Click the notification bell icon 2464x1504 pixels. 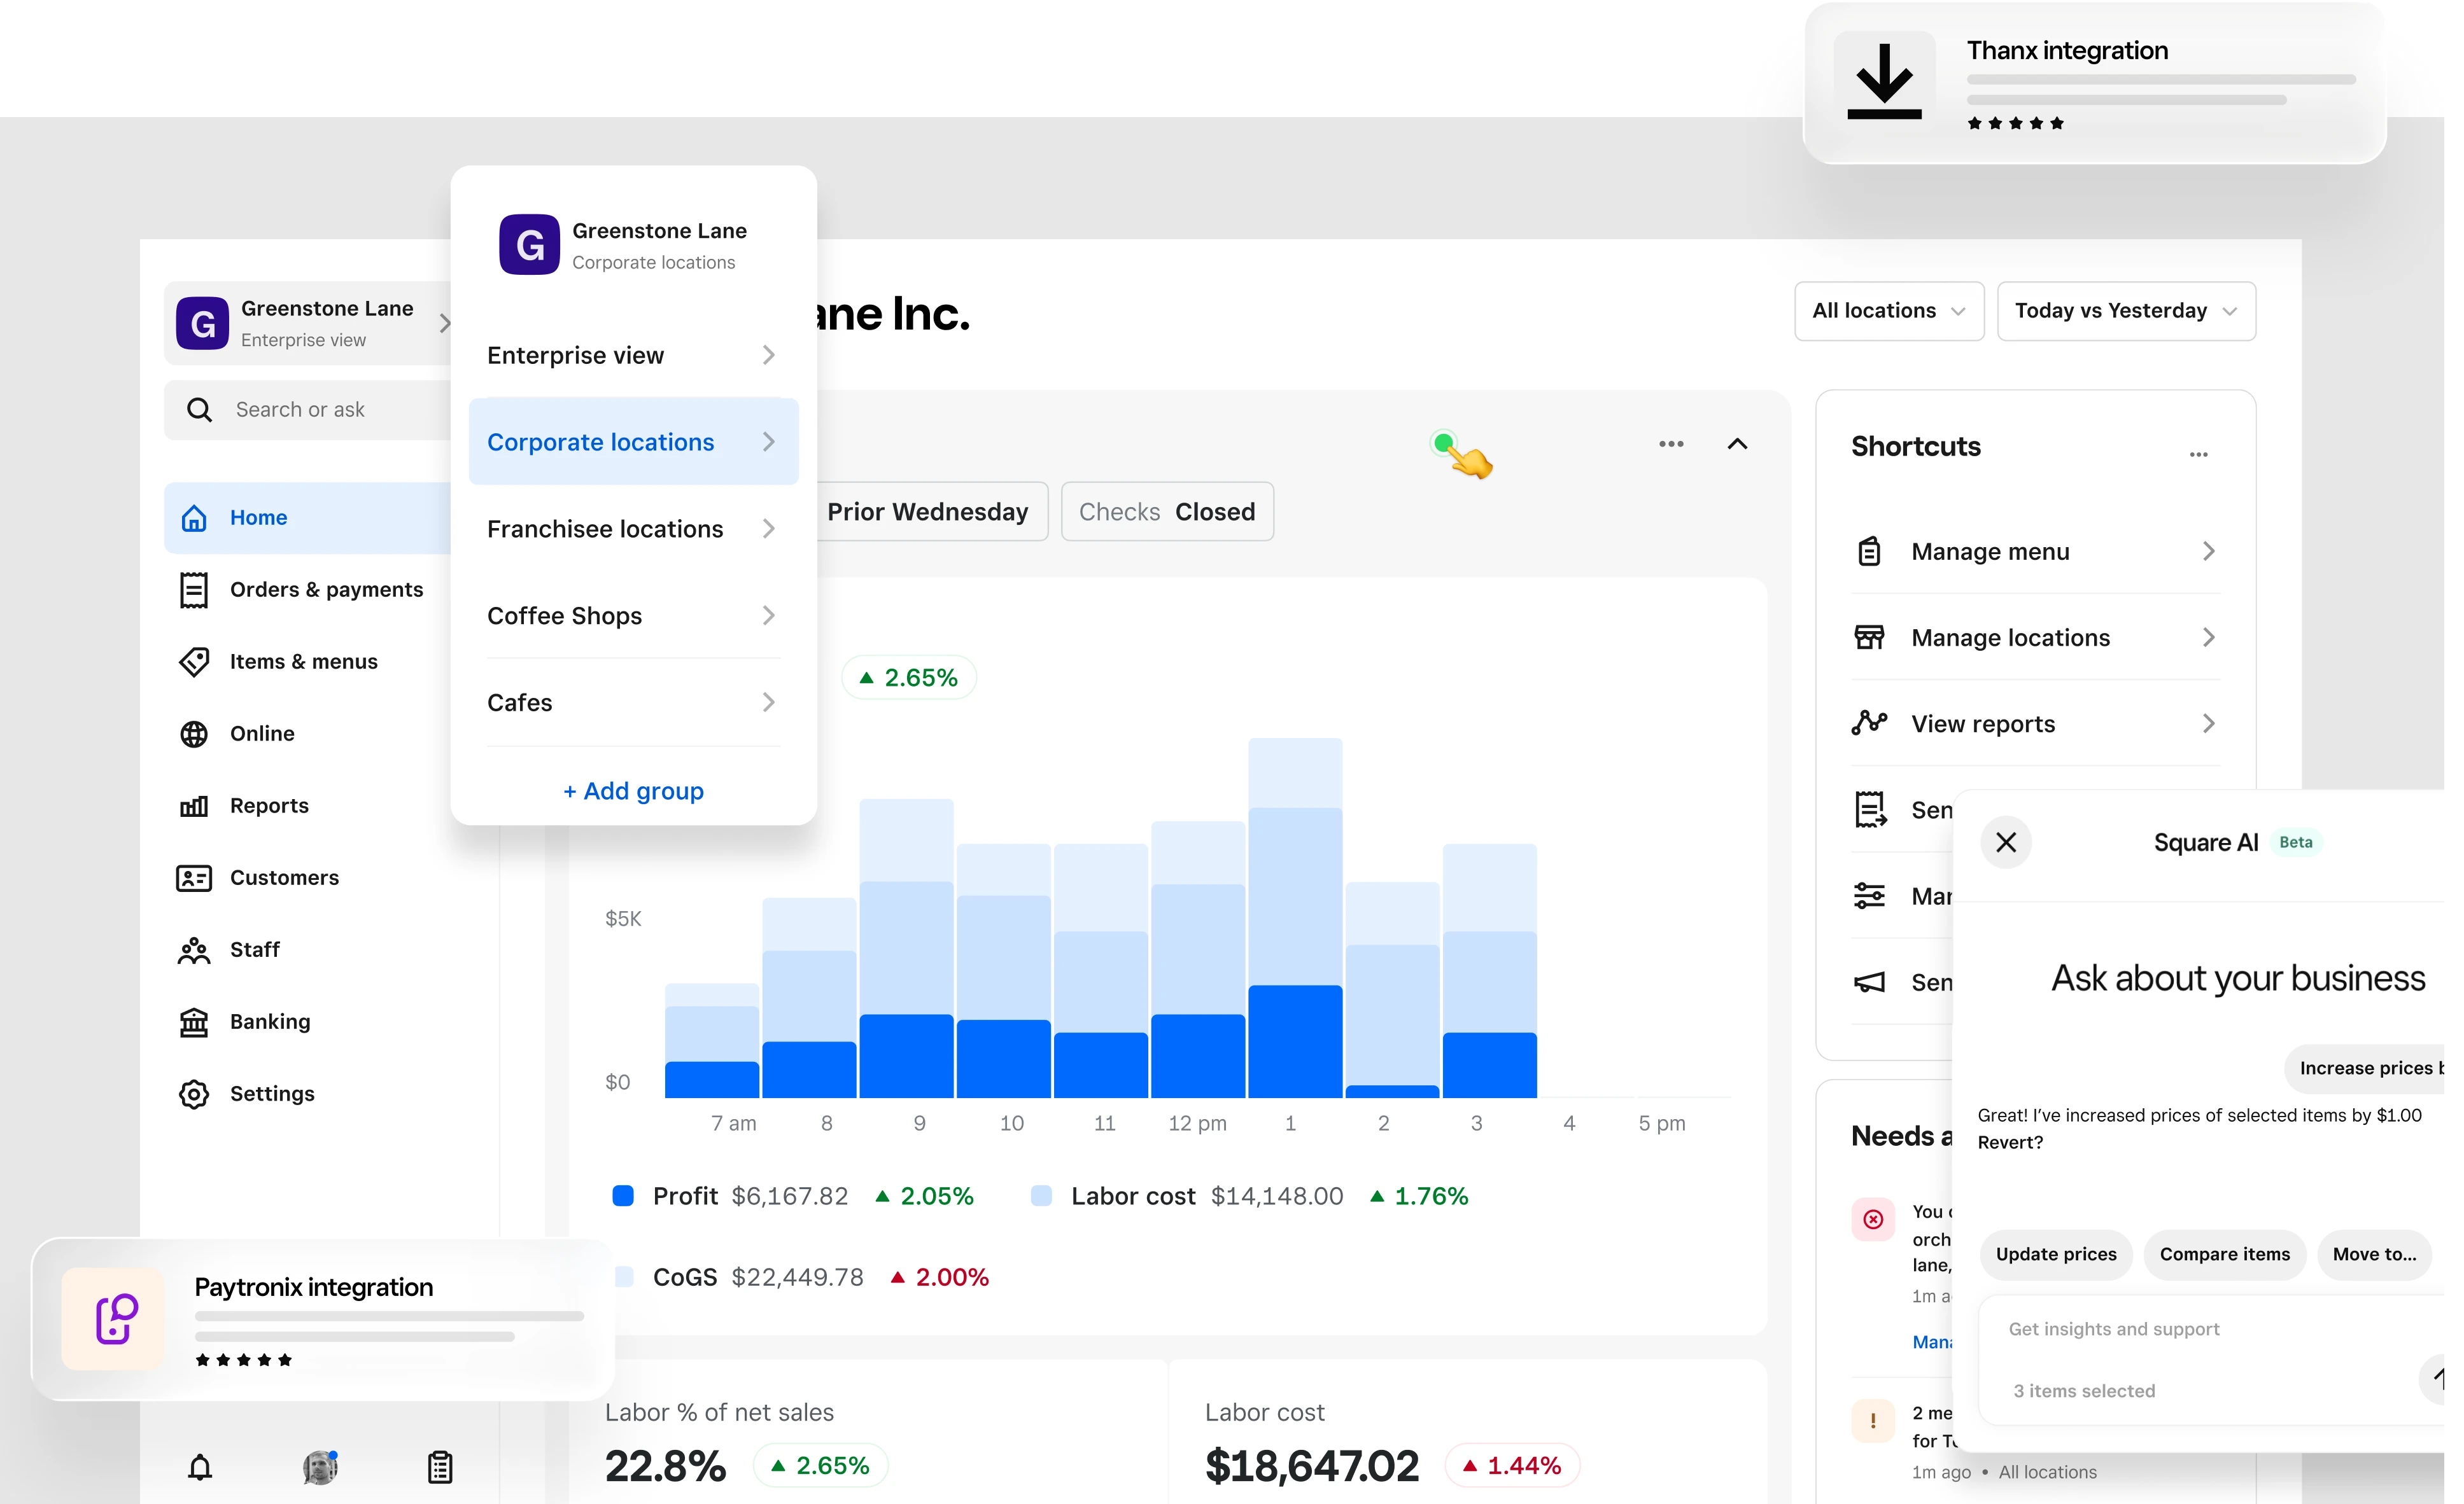click(200, 1467)
